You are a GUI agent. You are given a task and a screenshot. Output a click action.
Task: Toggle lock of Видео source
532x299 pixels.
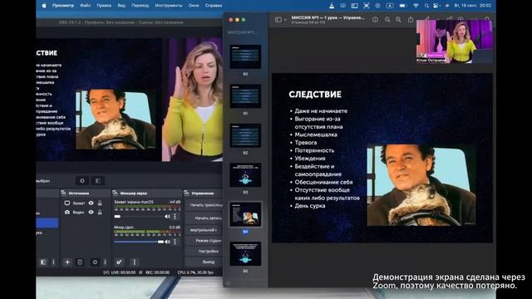point(100,213)
